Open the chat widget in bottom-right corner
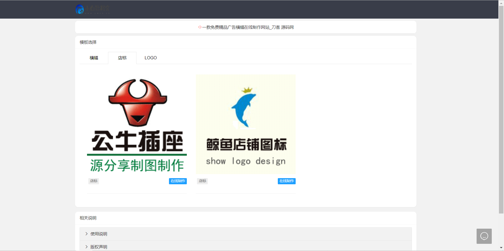Screen dimensions: 504x251 484,236
